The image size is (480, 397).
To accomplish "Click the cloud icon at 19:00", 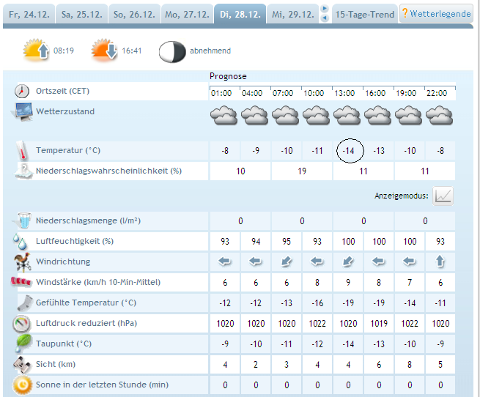I will [408, 116].
